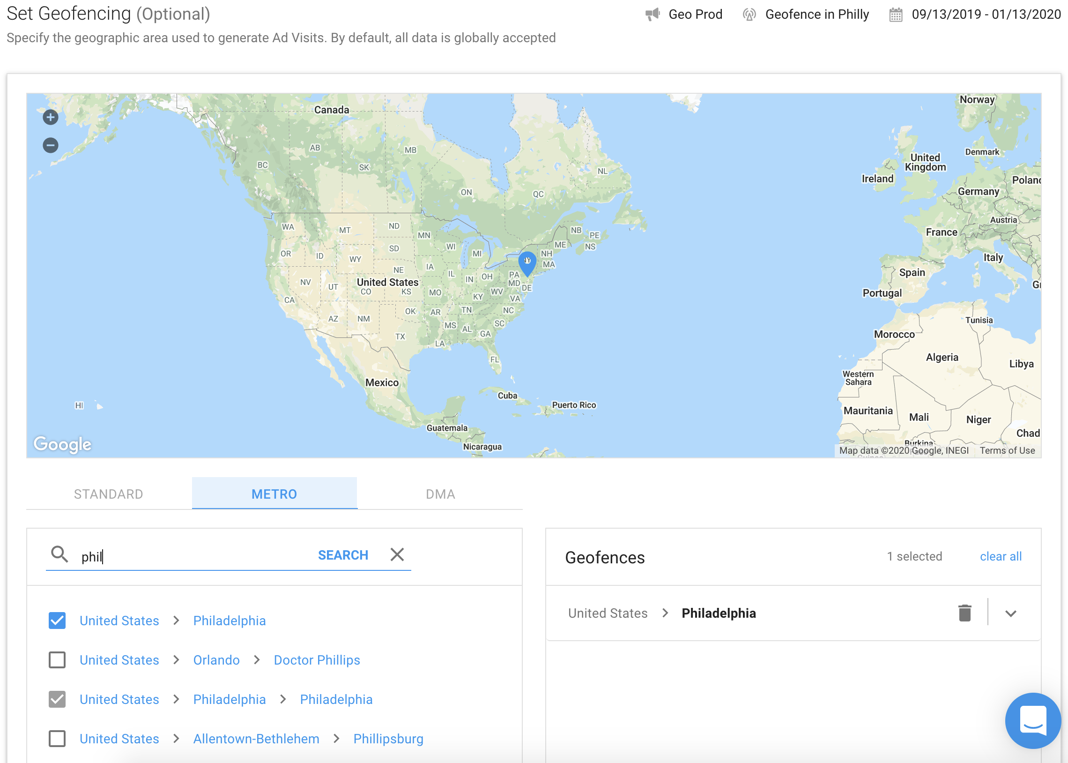Click the 1 selected text

(x=914, y=557)
